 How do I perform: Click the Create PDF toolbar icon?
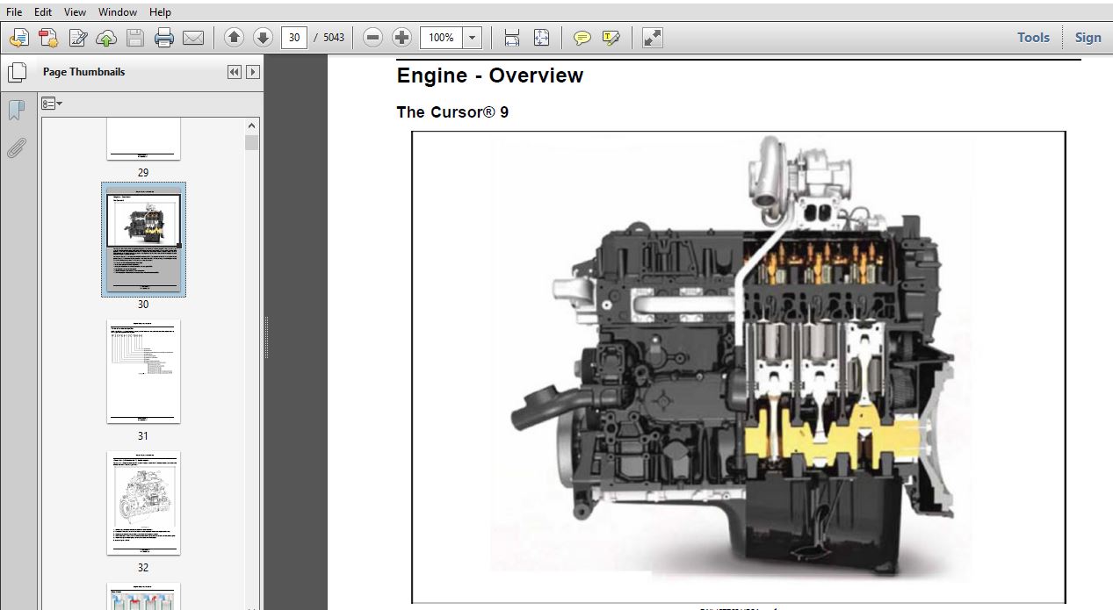[x=19, y=38]
